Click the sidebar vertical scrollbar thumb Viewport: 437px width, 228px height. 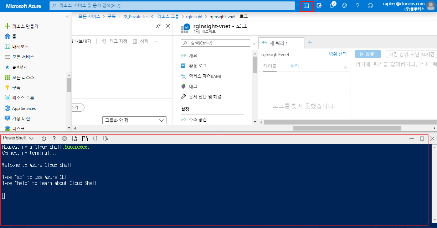[69, 85]
